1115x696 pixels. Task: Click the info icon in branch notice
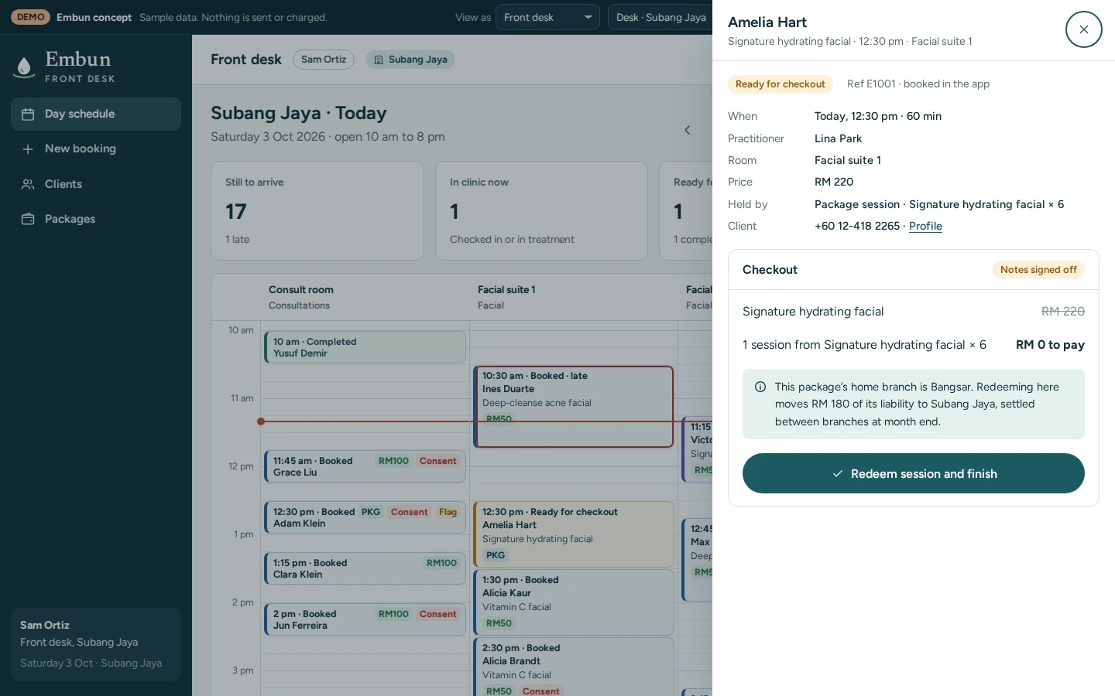coord(760,387)
